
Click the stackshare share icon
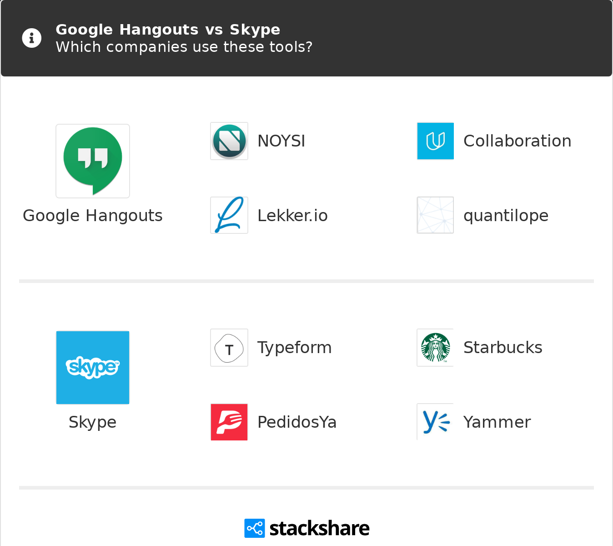click(x=254, y=528)
